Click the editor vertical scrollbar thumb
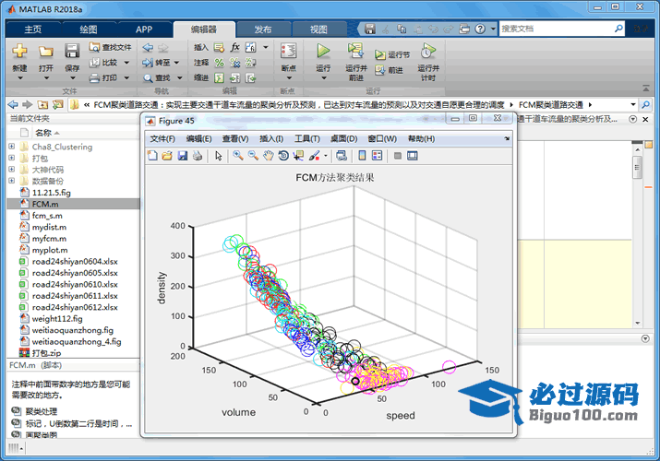 tap(637, 167)
